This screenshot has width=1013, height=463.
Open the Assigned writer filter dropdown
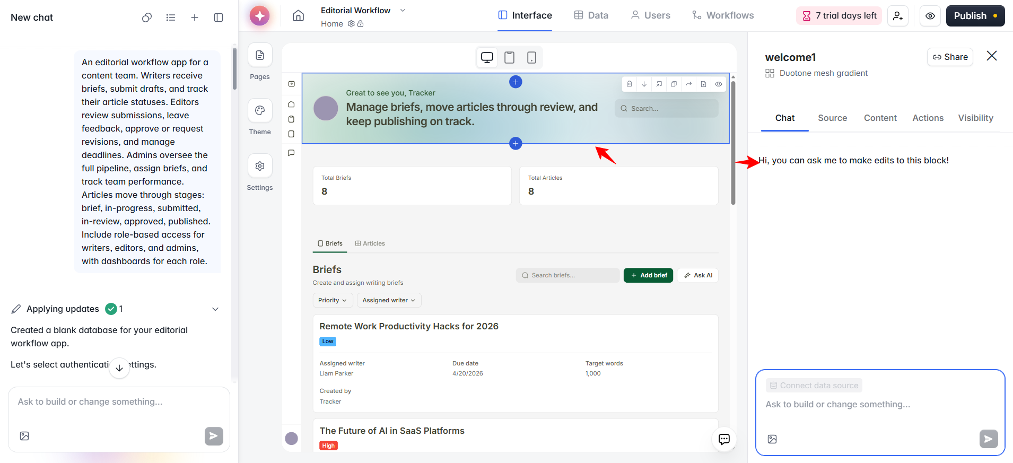[x=389, y=300]
